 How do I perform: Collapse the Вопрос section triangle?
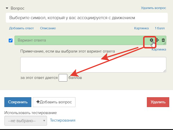(7, 8)
